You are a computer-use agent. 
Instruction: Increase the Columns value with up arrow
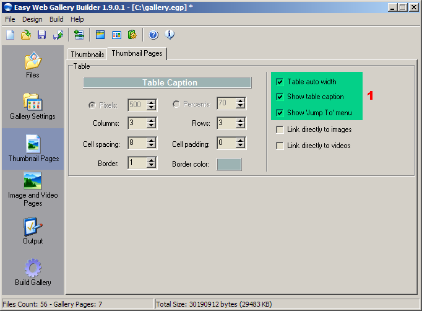[x=152, y=120]
